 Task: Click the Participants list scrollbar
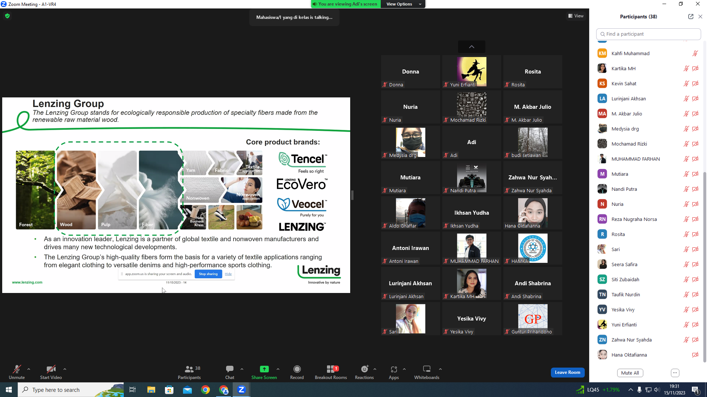tap(704, 267)
